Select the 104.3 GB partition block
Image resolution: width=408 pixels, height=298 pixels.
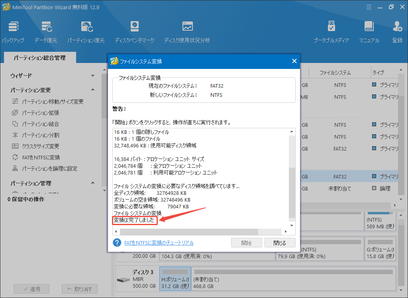218,256
